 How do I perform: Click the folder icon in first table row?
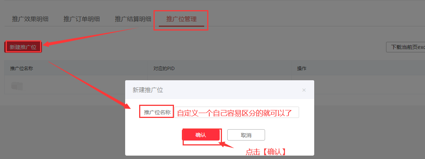pyautogui.click(x=17, y=86)
